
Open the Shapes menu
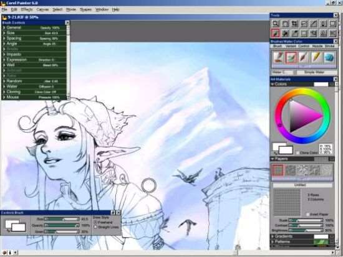(x=85, y=9)
